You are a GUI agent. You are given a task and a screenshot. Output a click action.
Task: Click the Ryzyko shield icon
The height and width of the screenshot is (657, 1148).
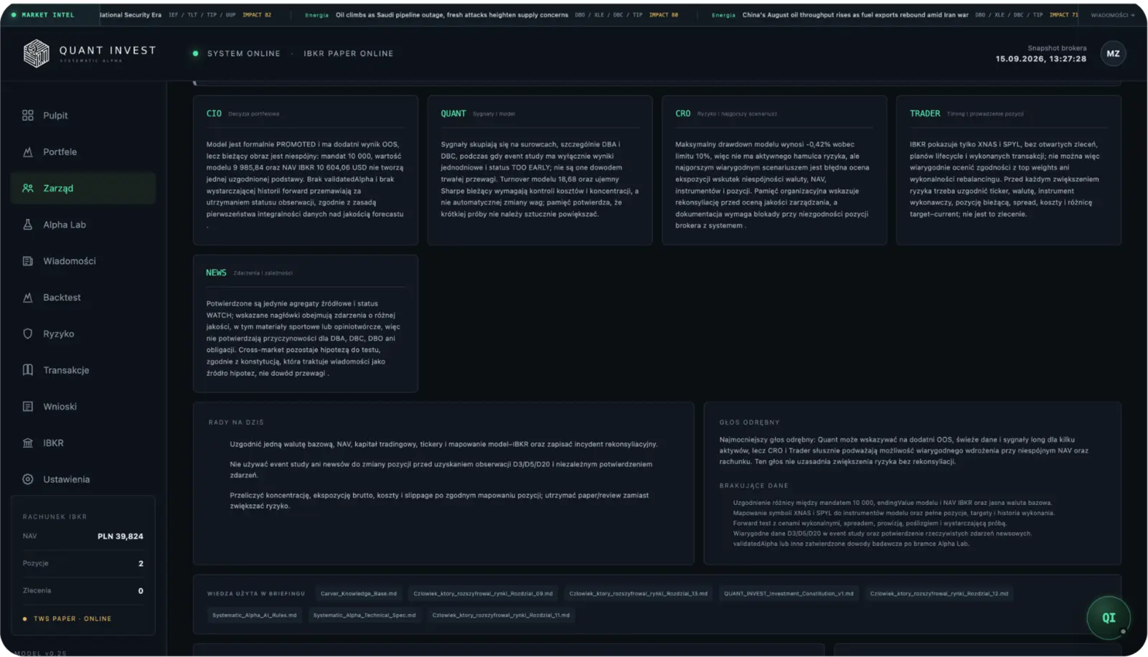pos(28,334)
